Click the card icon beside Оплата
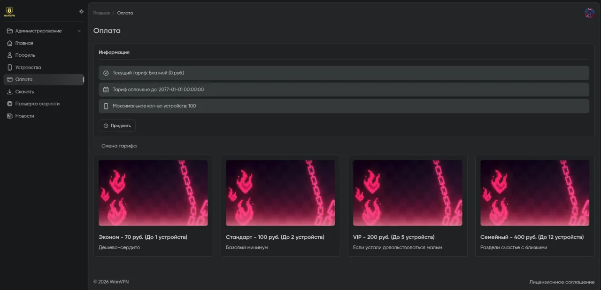Viewport: 601px width, 290px height. [x=10, y=79]
